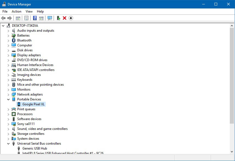Toggle the Show/Hide Console Tree toolbar icon
The width and height of the screenshot is (235, 161).
18,18
